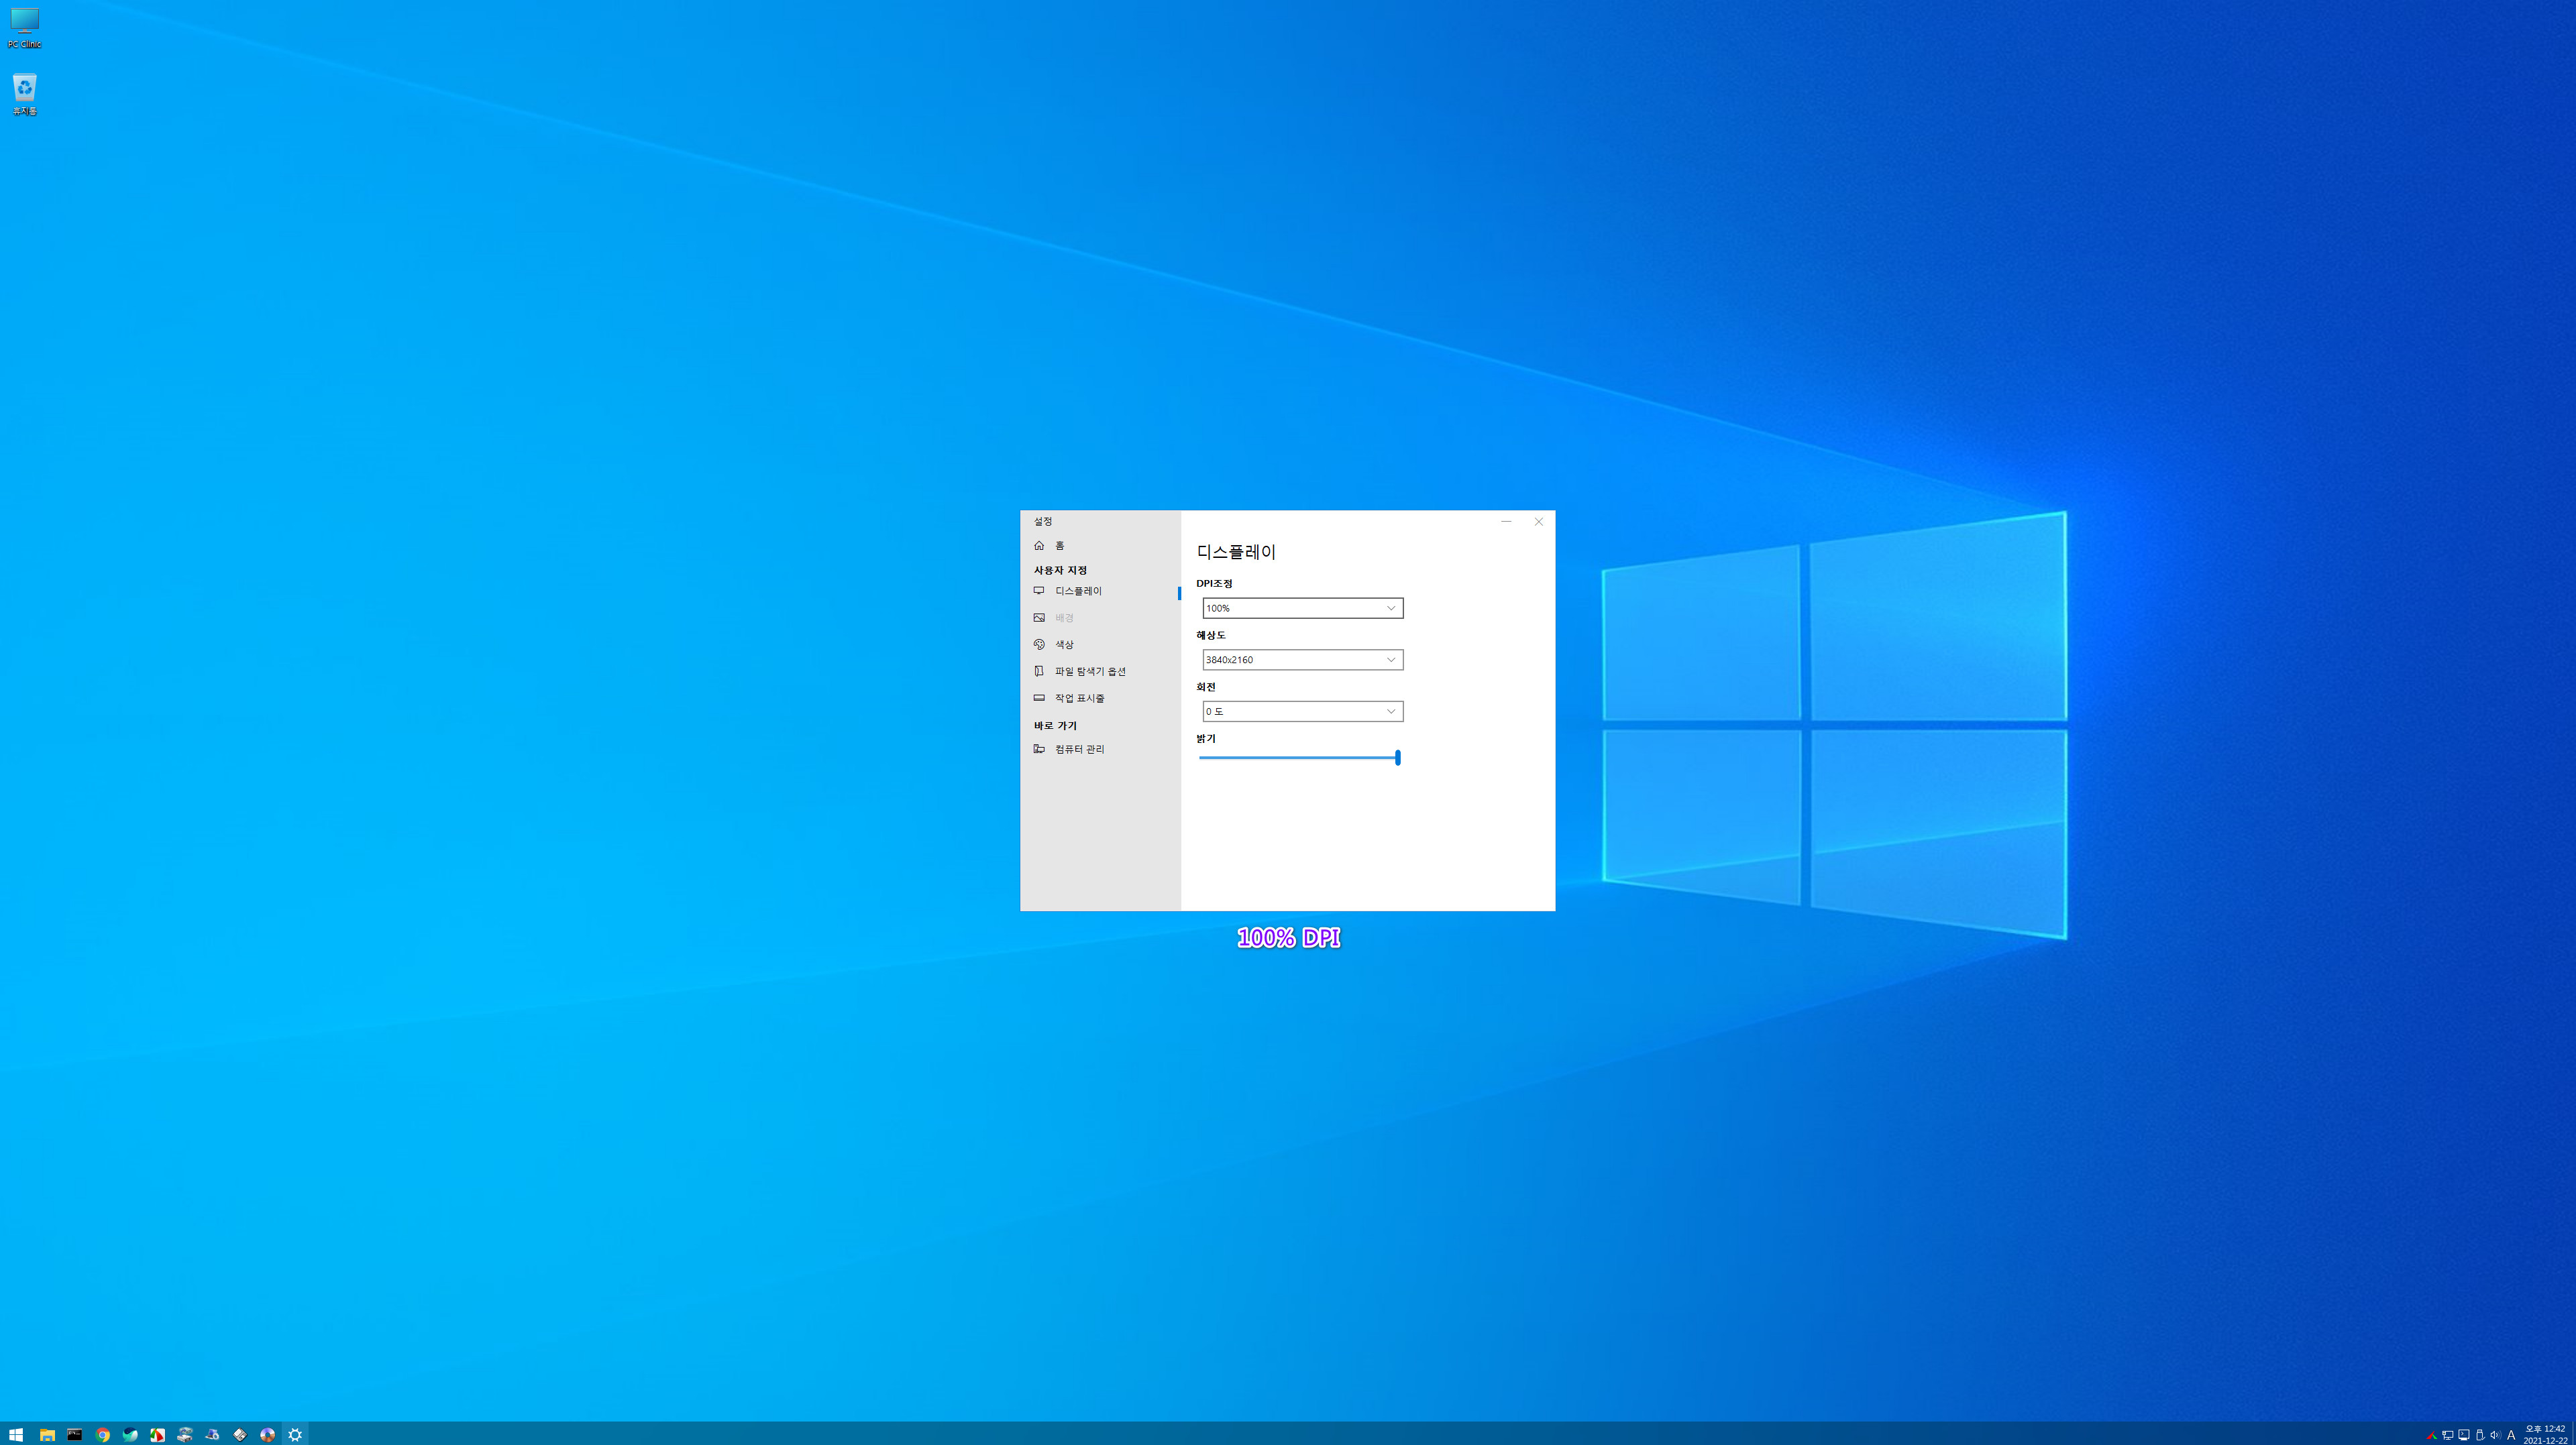Click the 밝기 brightness slider handle
The image size is (2576, 1445).
pos(1397,758)
